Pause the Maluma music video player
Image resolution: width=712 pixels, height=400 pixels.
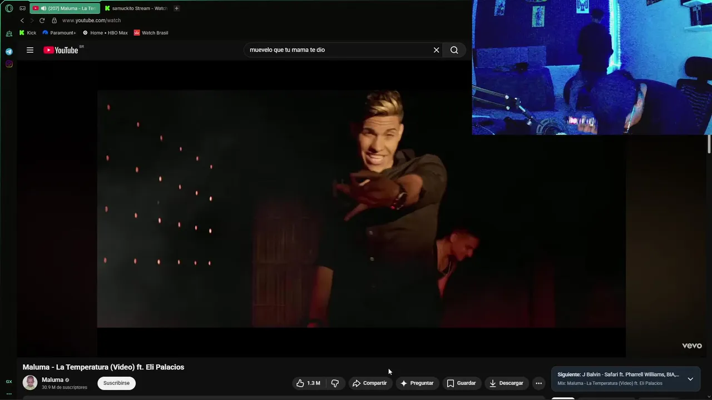[x=362, y=208]
